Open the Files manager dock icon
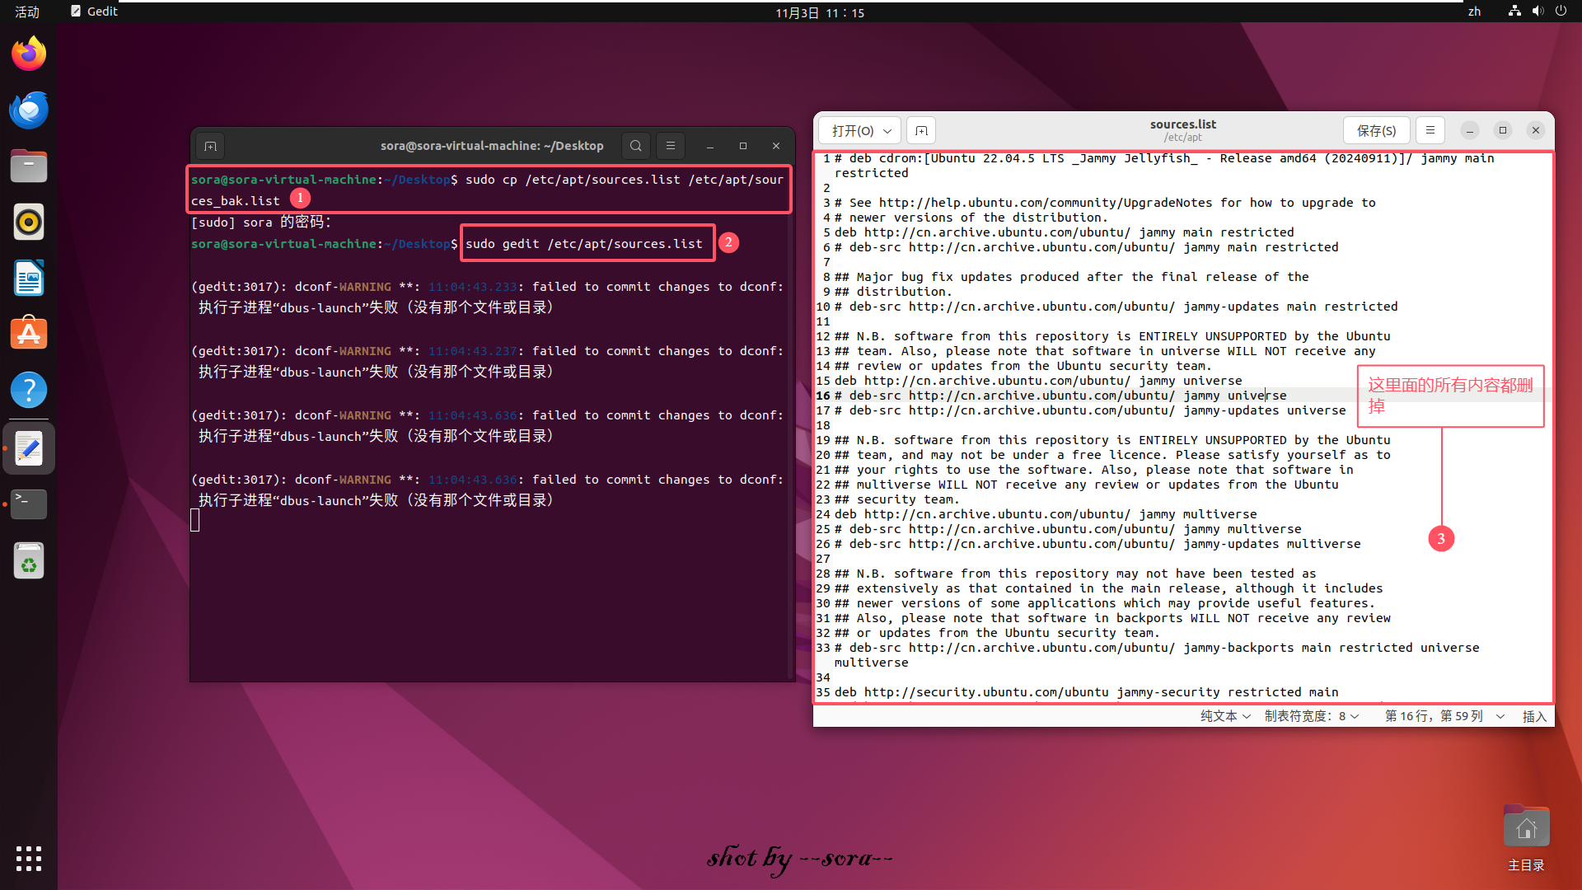The width and height of the screenshot is (1582, 890). 29,166
